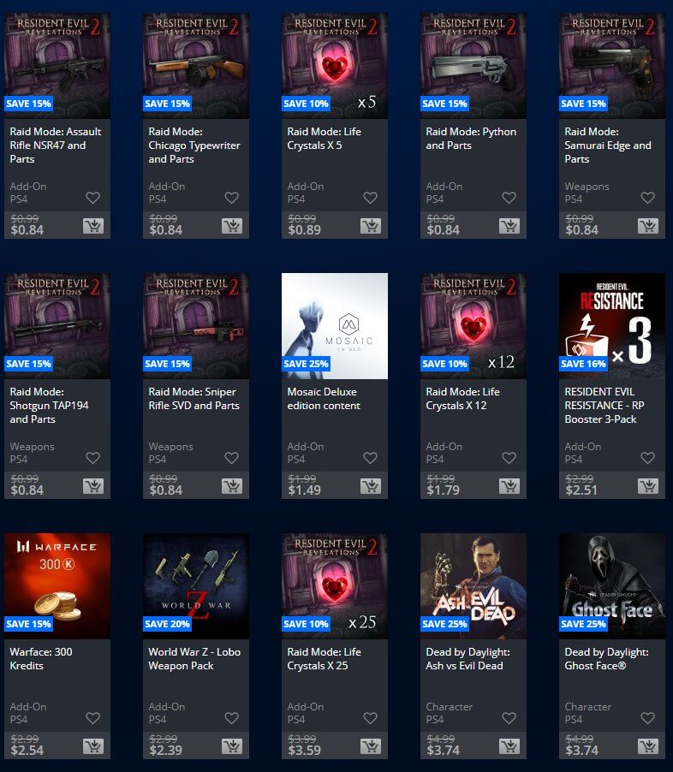Toggle wishlist heart for Lobo Weapon Pack
673x772 pixels.
231,718
